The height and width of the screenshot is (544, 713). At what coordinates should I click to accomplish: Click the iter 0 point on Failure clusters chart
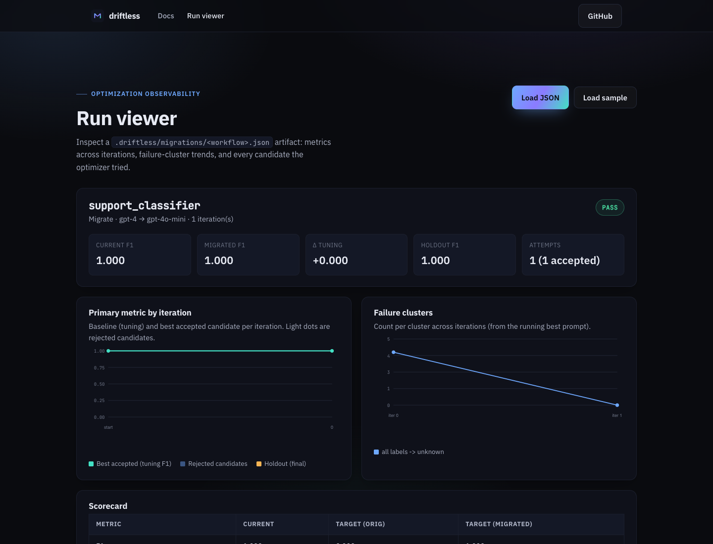point(394,352)
